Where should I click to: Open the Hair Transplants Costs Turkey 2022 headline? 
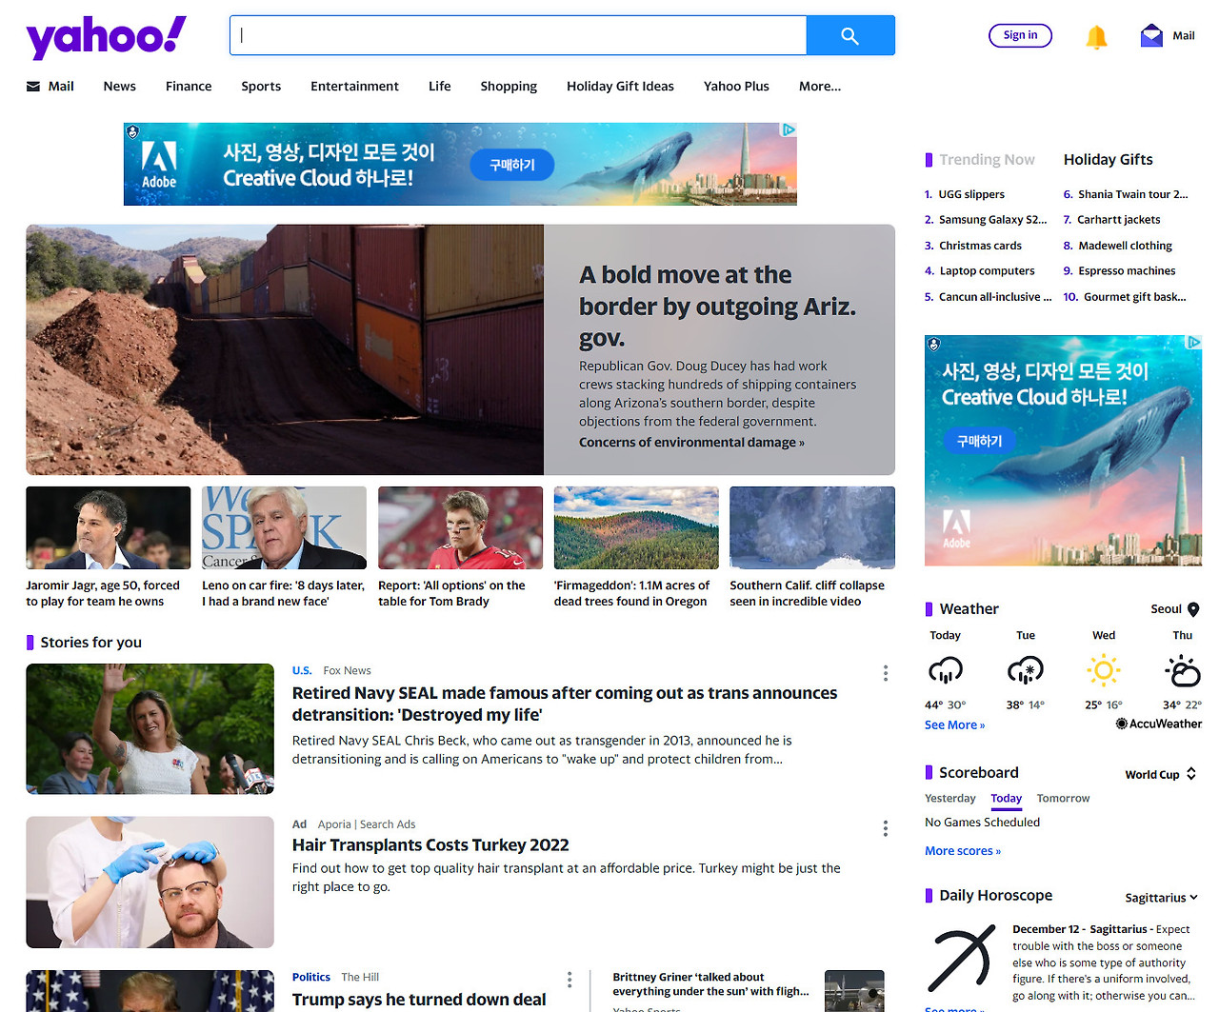click(x=430, y=845)
